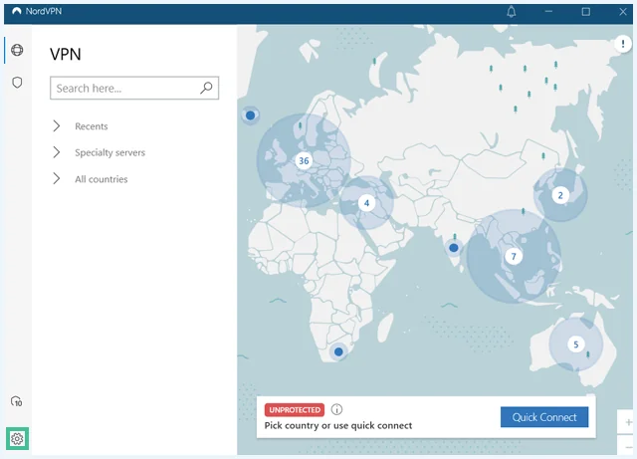Click the magnifier search icon
The image size is (637, 459).
coord(206,88)
